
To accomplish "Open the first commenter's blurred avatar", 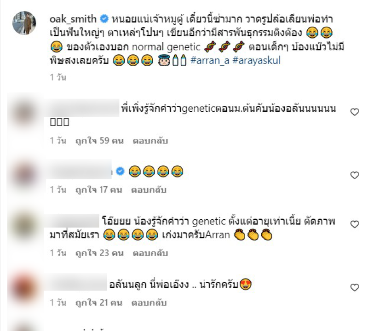I will [x=24, y=113].
